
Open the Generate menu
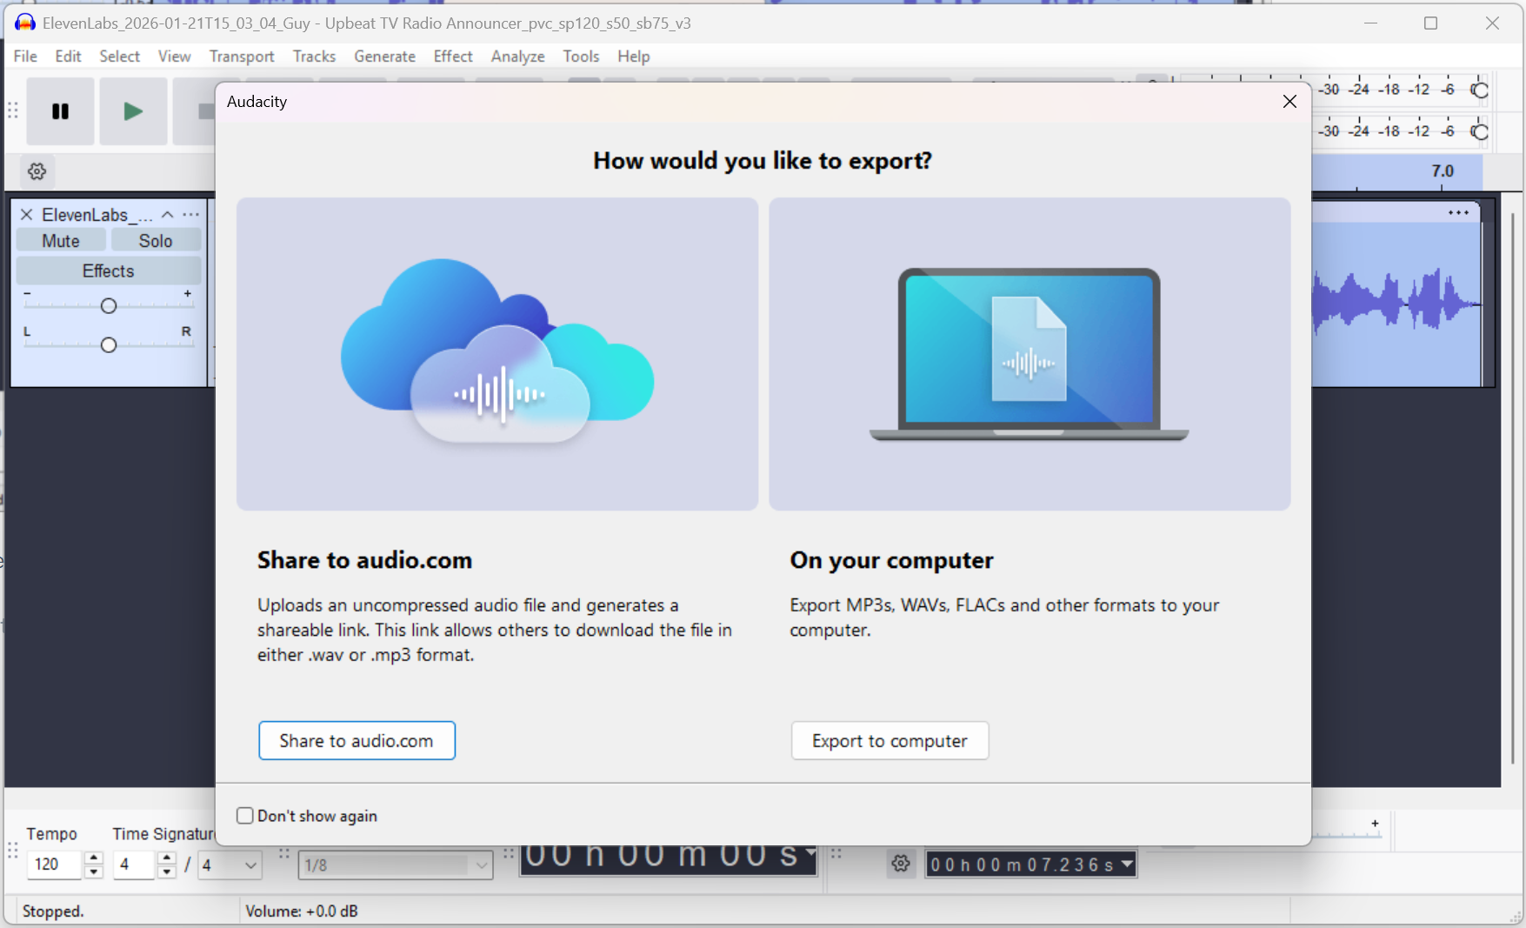coord(384,57)
